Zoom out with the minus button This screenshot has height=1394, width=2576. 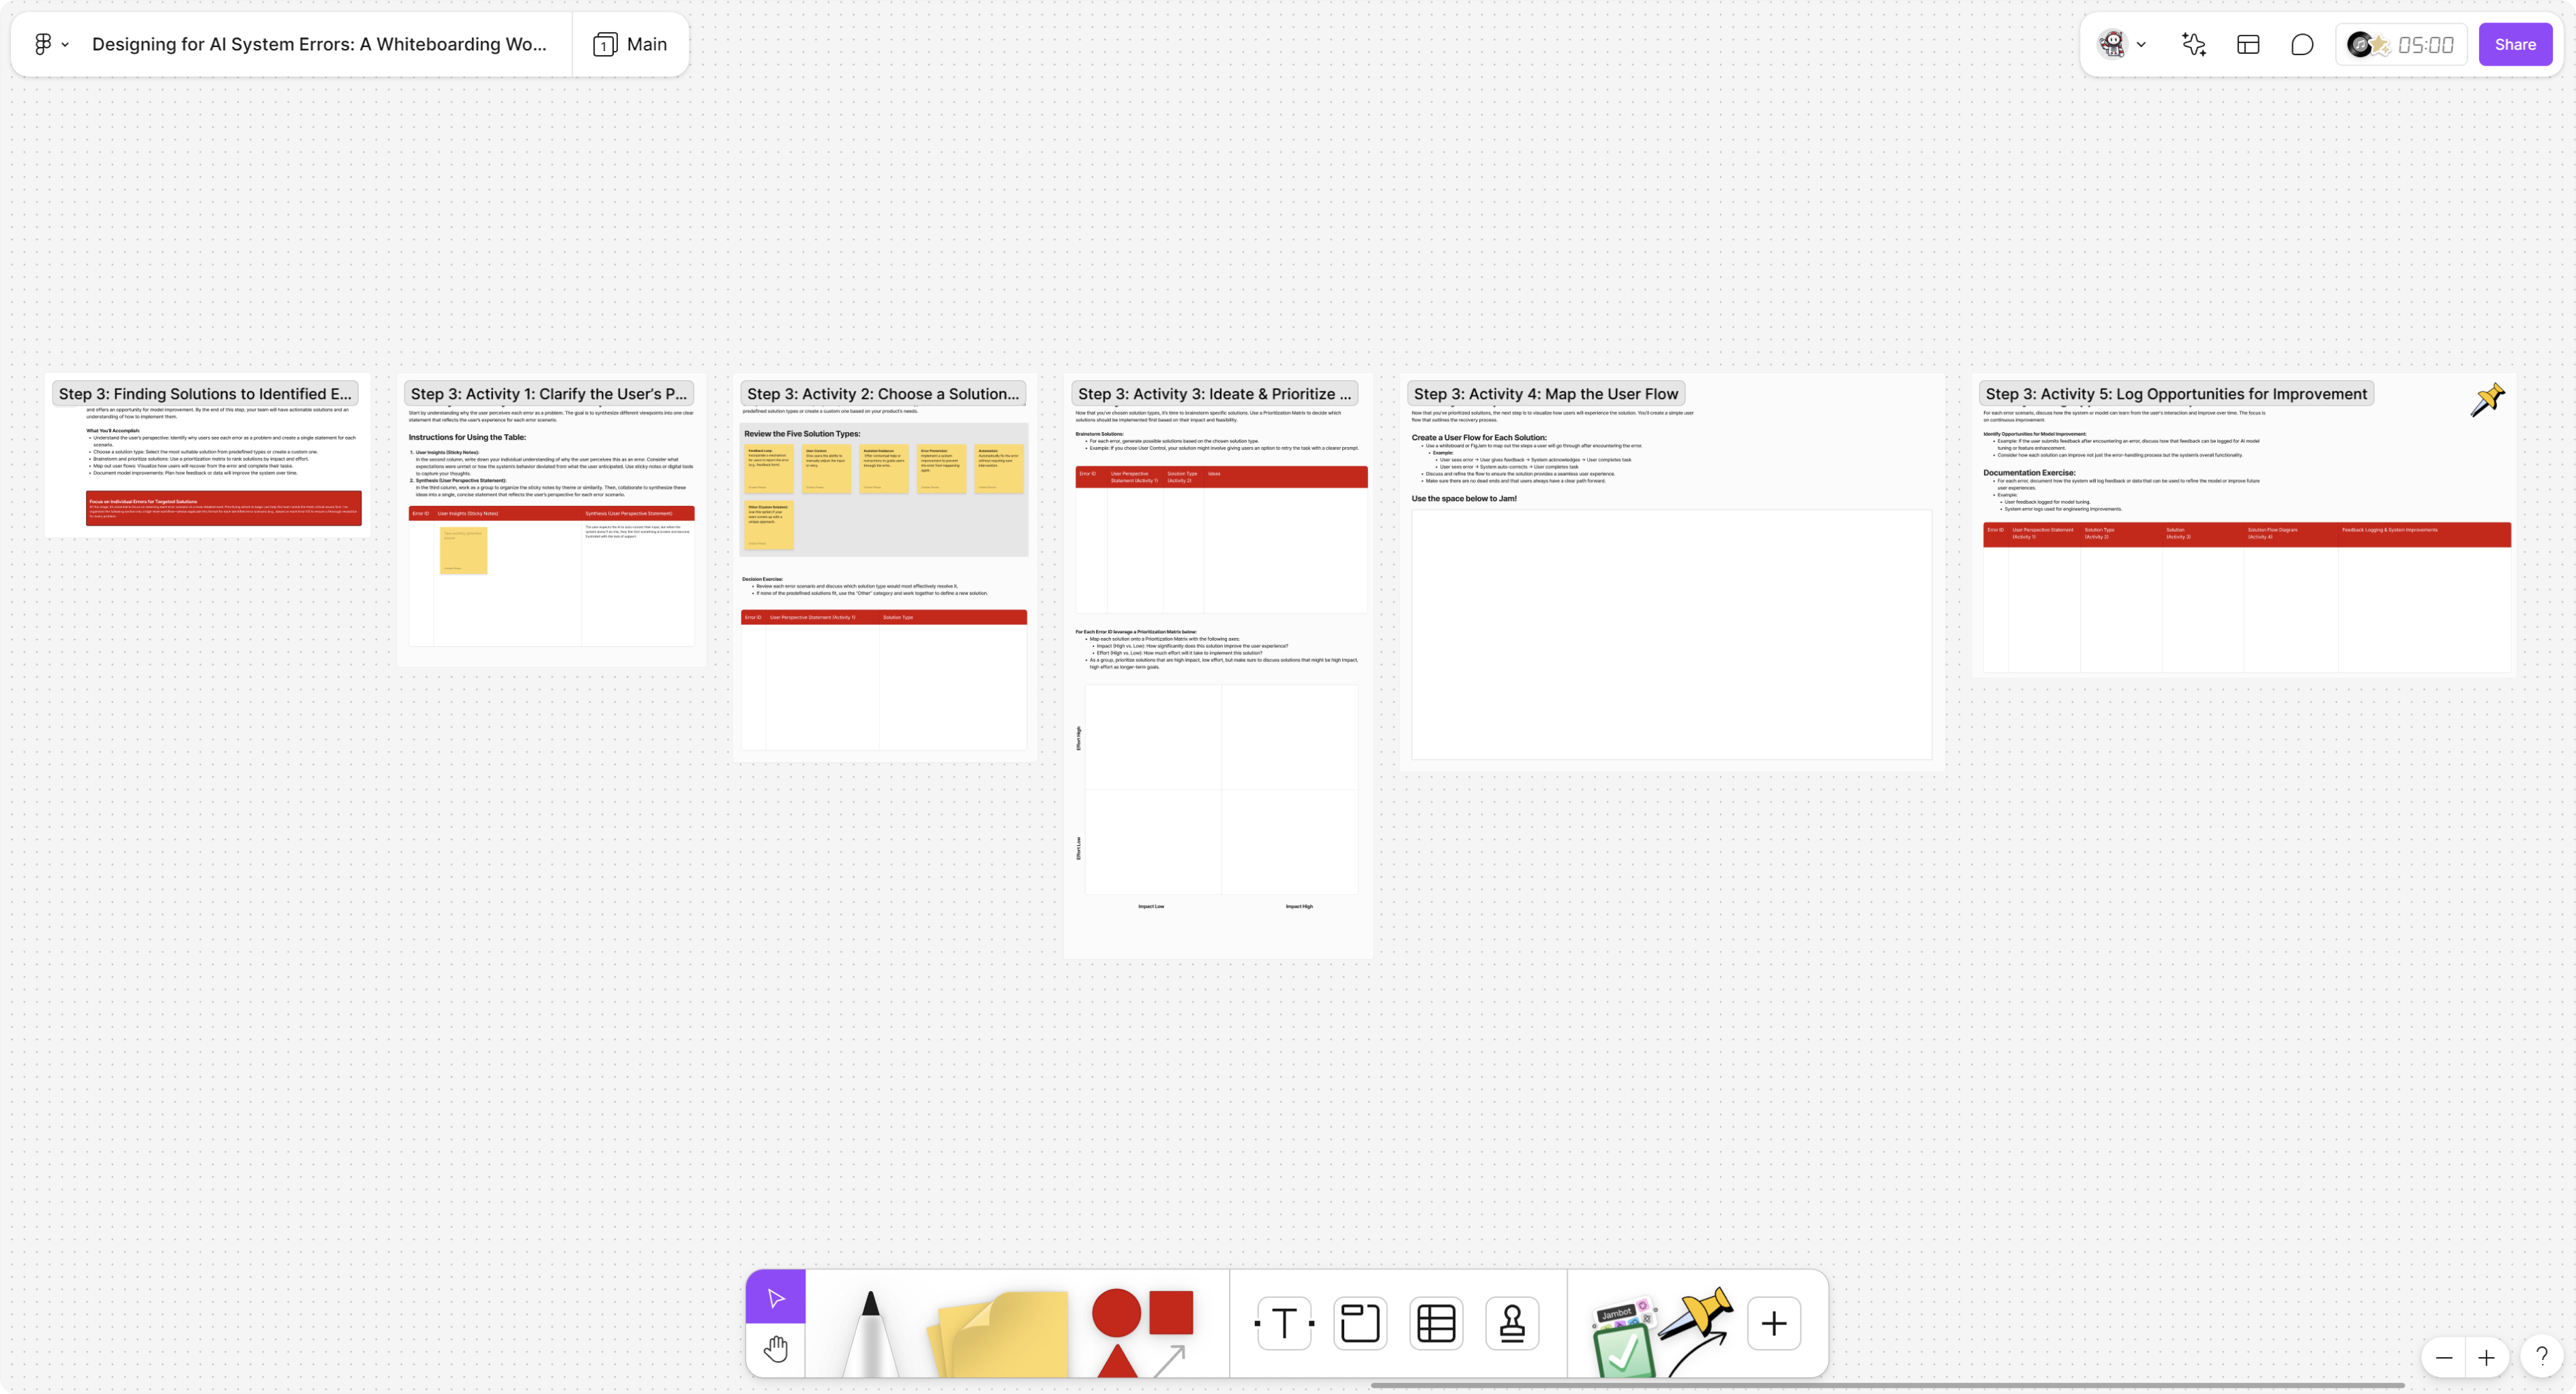(x=2444, y=1357)
